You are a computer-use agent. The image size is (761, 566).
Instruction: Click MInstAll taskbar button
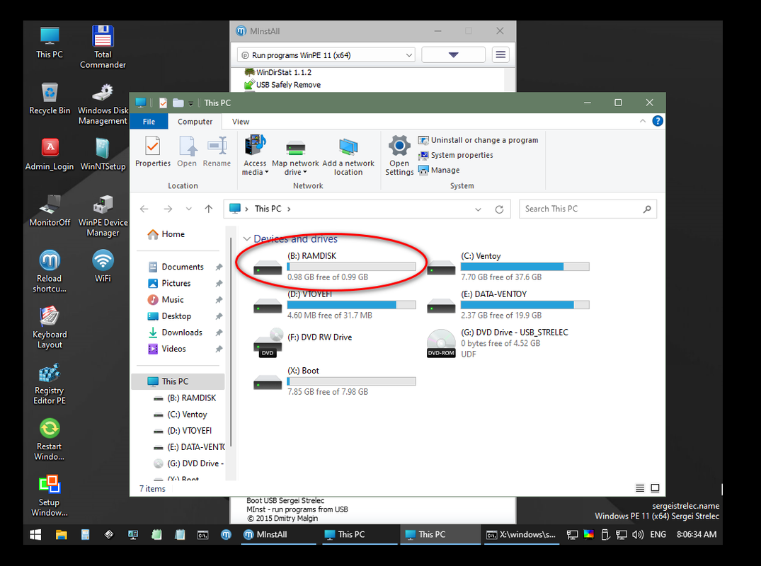pos(279,534)
